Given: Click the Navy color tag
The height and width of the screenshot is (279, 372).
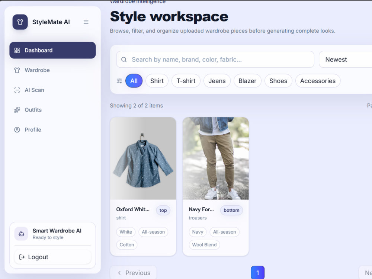Looking at the screenshot, I should (x=198, y=232).
